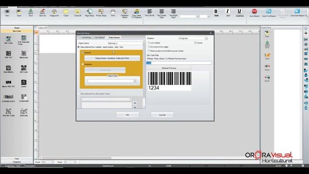The height and width of the screenshot is (174, 309).
Task: Apply Text Right Align from toolbar
Action: click(173, 14)
